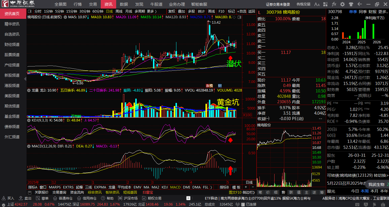389x207 pixels.
Task: Select 精华资讯 in left sidebar
Action: [x=12, y=24]
